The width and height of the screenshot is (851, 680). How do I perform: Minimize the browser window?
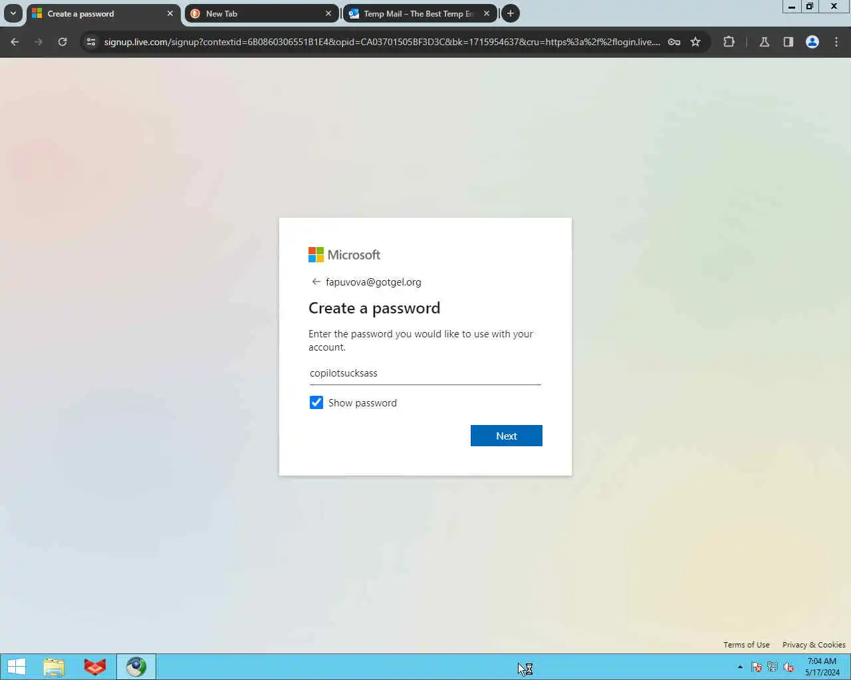tap(792, 7)
